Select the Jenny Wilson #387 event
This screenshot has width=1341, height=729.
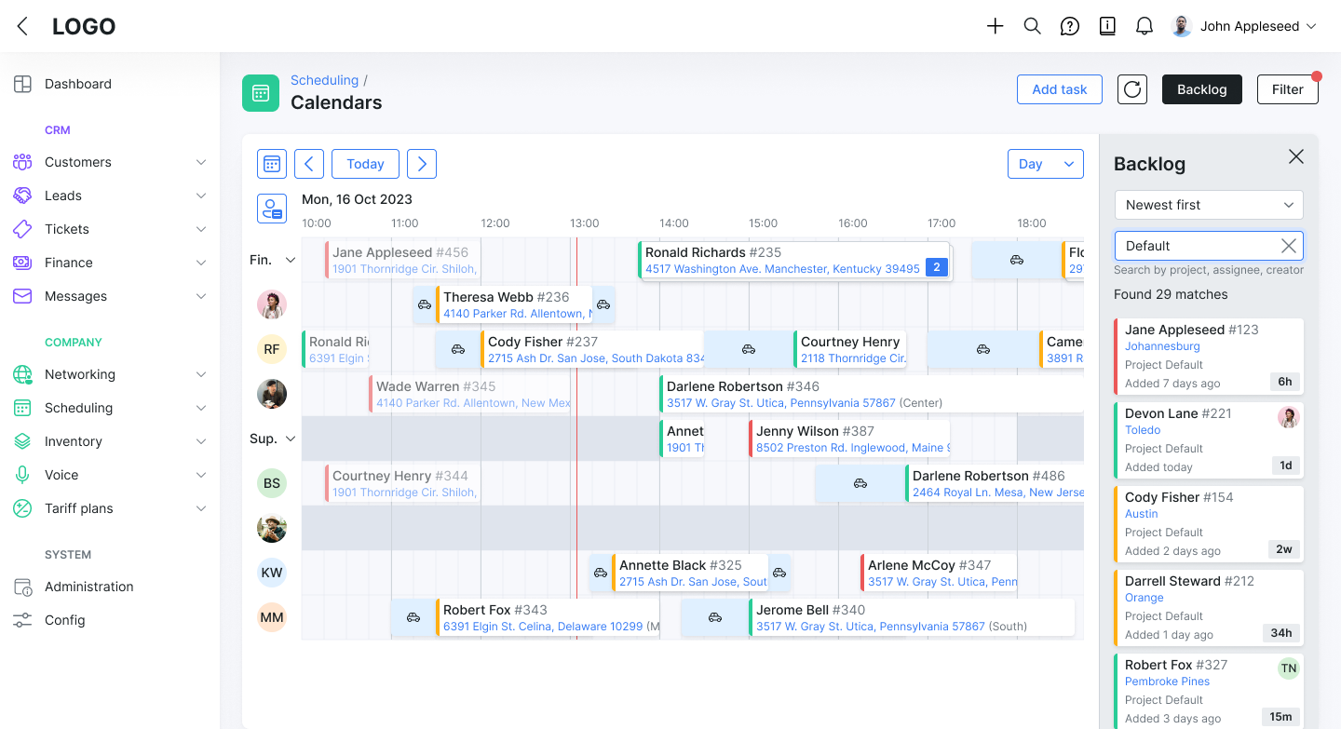pos(838,438)
